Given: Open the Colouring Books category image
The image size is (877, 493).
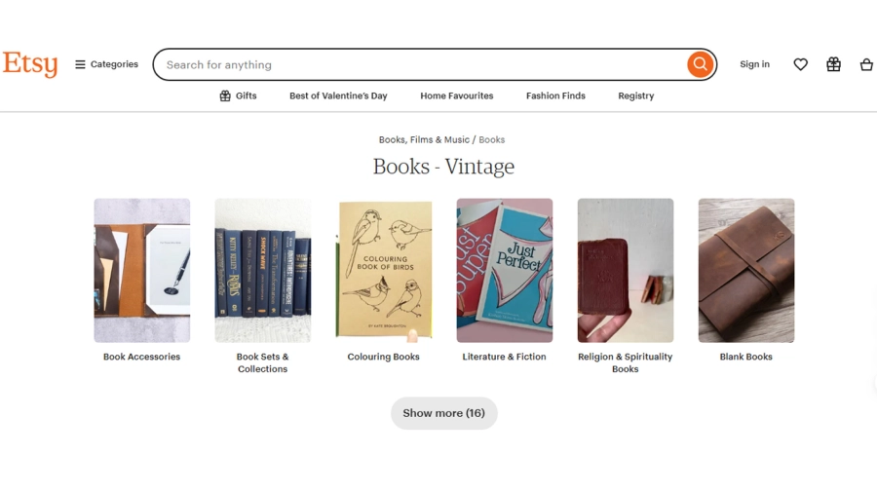Looking at the screenshot, I should click(384, 270).
